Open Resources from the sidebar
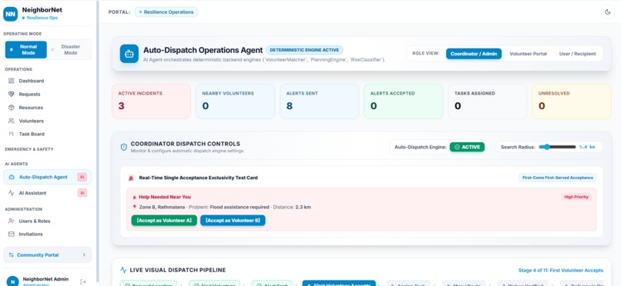The height and width of the screenshot is (286, 621). click(48, 108)
